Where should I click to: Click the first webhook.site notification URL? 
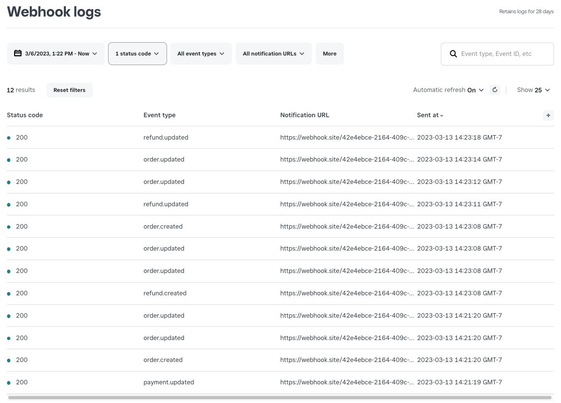[347, 138]
